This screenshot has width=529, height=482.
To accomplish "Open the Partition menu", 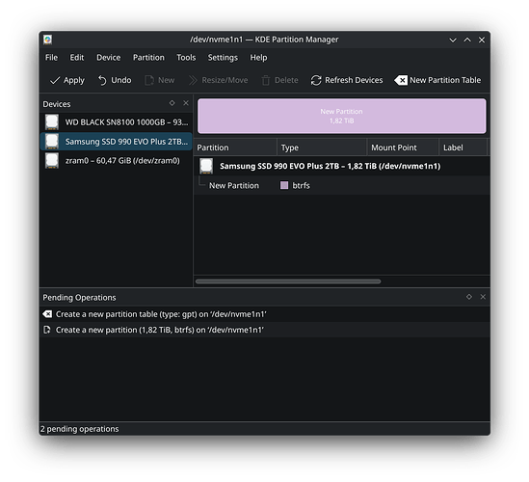I will (x=148, y=58).
